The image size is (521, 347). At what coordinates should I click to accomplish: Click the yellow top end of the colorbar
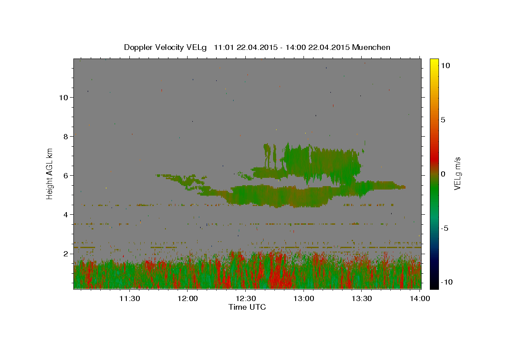click(434, 62)
